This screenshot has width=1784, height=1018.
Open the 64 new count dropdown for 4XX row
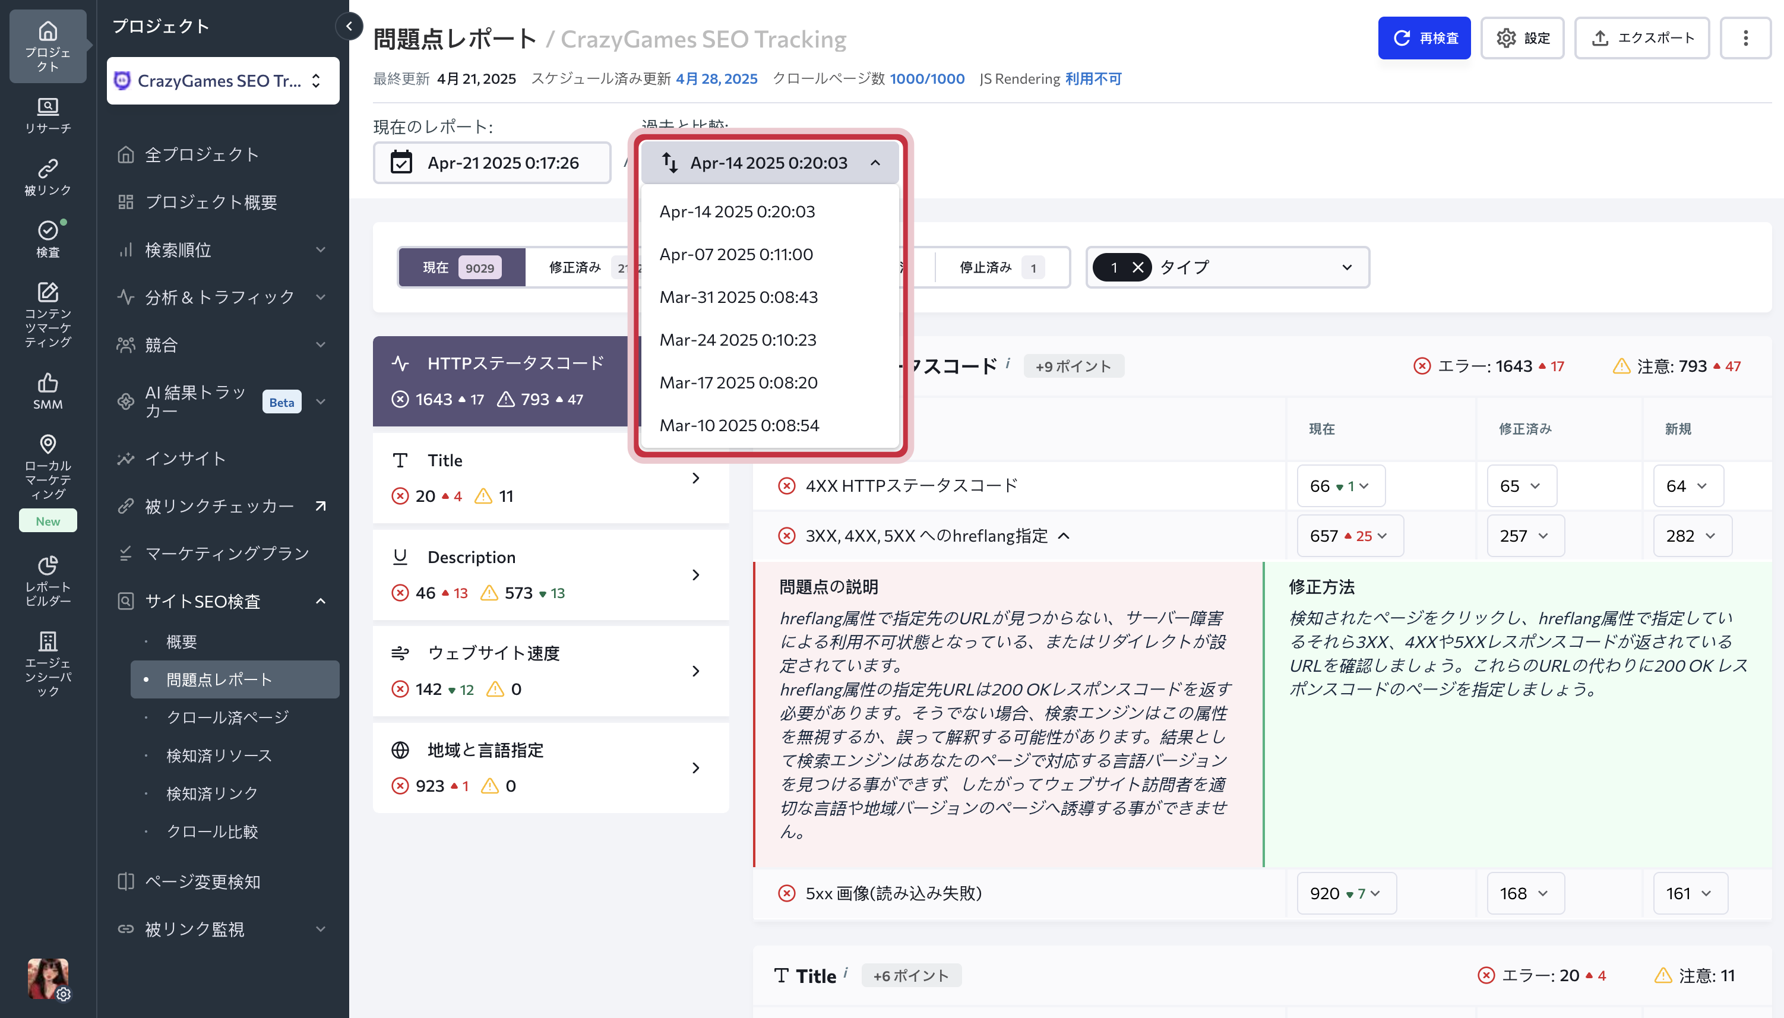tap(1688, 485)
